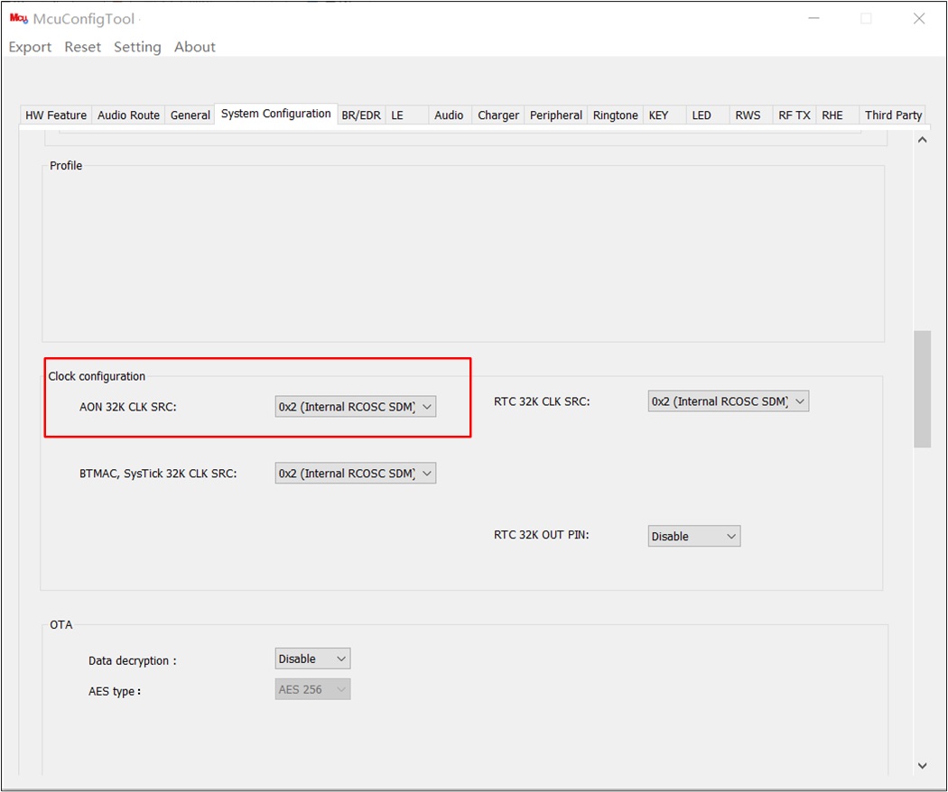Maximize the McuConfigTool window
The image size is (948, 792).
pos(866,19)
